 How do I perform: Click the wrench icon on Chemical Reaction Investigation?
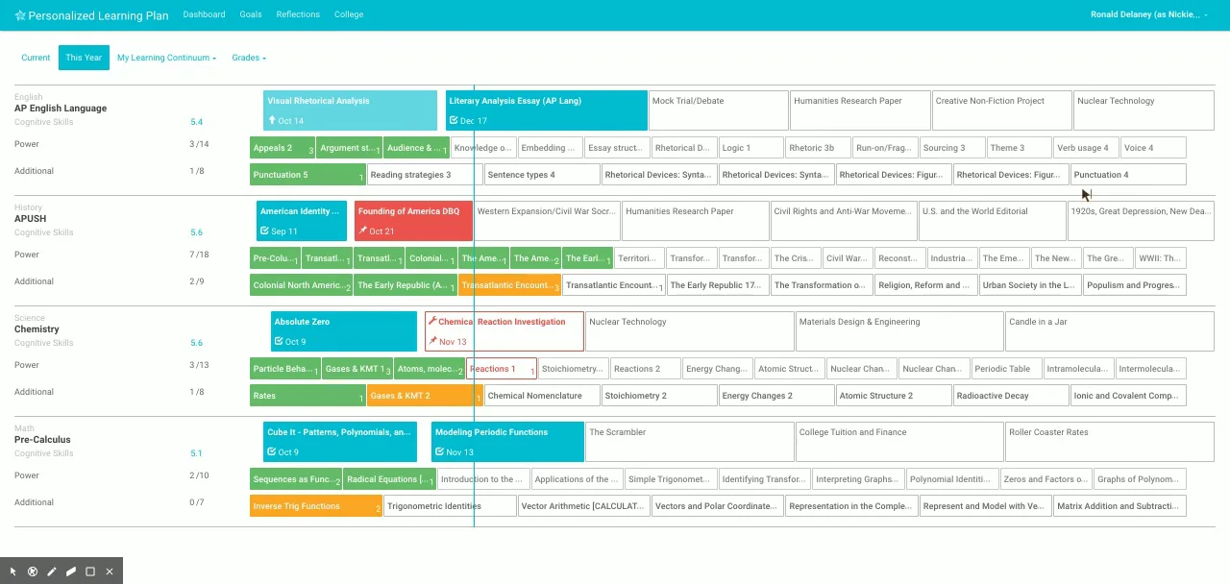click(432, 322)
